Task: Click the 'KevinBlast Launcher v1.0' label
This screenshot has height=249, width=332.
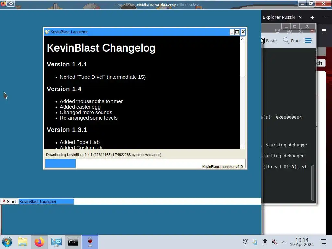Action: point(222,167)
